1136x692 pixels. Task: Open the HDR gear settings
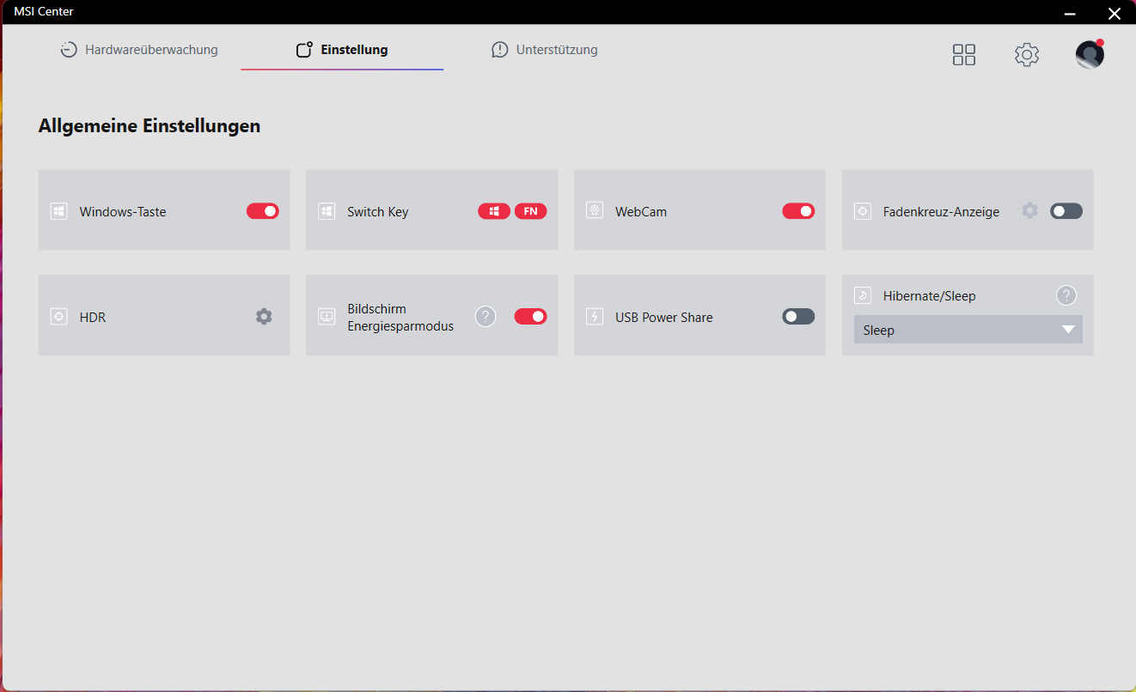coord(264,317)
